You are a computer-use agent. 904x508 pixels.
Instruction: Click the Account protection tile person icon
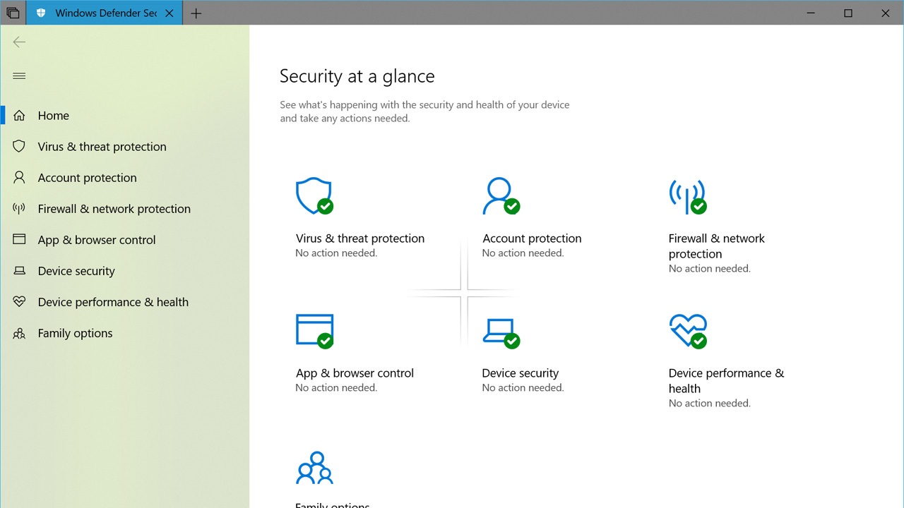click(x=501, y=196)
